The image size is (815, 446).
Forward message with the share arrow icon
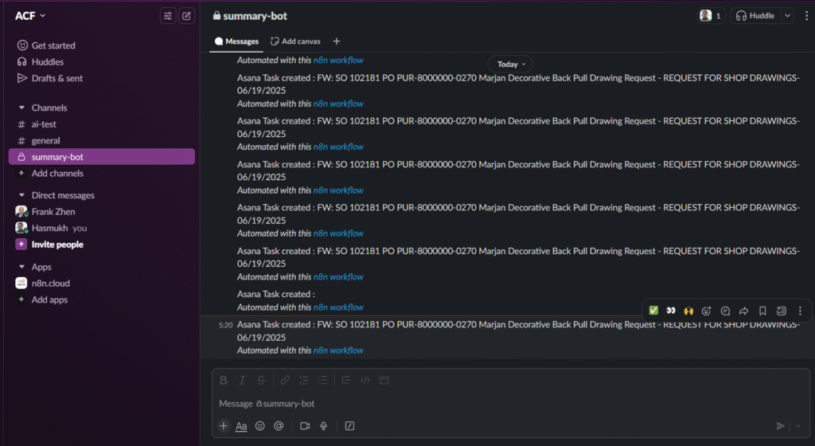pos(744,311)
